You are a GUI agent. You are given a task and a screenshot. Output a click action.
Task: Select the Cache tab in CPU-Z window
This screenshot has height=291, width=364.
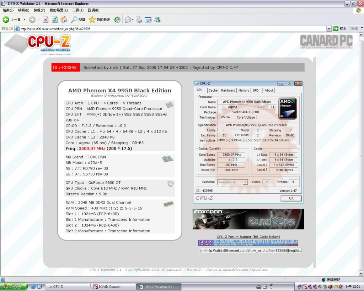tap(213, 91)
